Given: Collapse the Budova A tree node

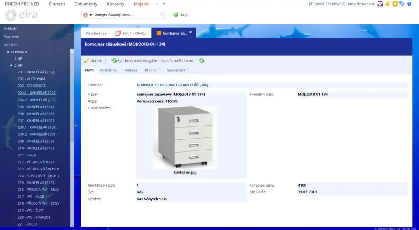Looking at the screenshot, I should [7, 52].
